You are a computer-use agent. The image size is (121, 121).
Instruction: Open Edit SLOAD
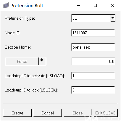[x=106, y=113]
